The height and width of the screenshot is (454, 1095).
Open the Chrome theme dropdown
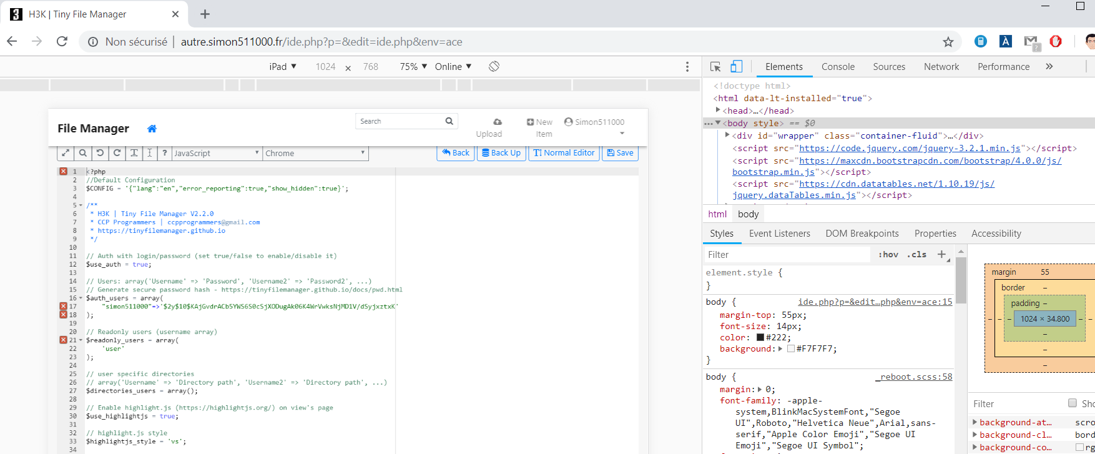(x=315, y=153)
